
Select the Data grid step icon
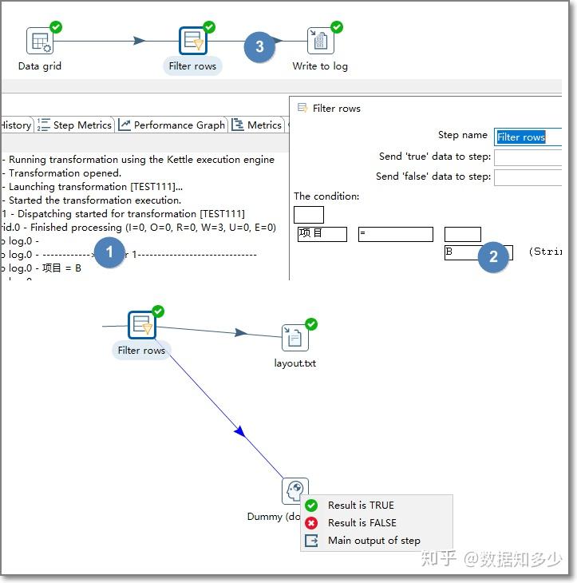pos(39,41)
